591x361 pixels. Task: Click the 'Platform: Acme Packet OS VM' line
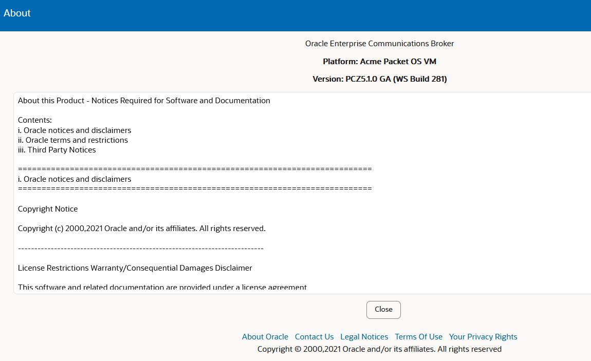(380, 61)
